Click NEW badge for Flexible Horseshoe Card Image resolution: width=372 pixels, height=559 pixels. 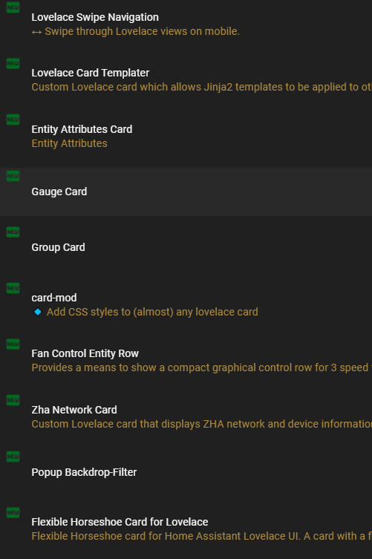click(13, 512)
